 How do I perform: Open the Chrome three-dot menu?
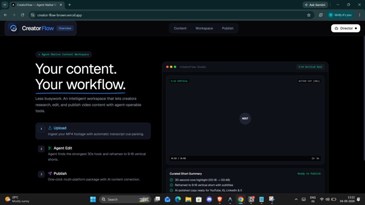click(x=360, y=15)
